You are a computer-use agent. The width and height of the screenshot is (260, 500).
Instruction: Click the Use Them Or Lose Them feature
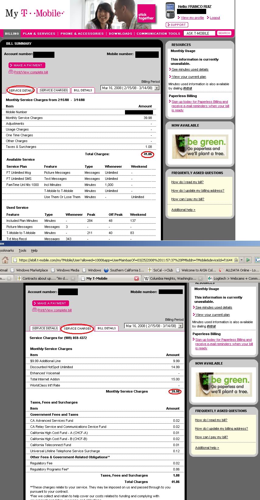coord(62,197)
